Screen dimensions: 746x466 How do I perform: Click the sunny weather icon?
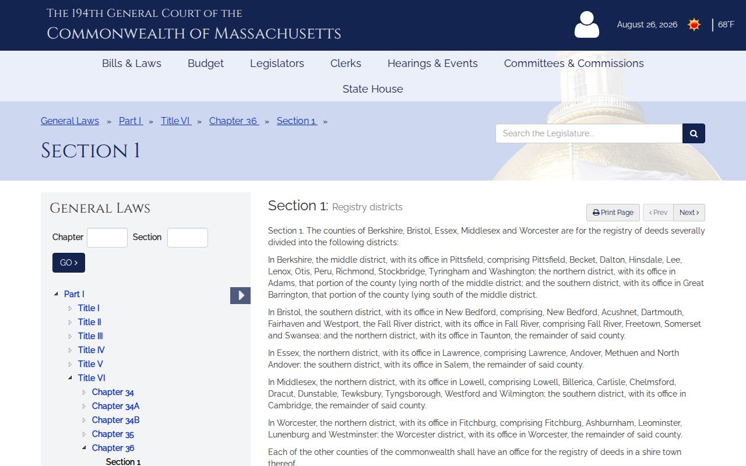(694, 24)
